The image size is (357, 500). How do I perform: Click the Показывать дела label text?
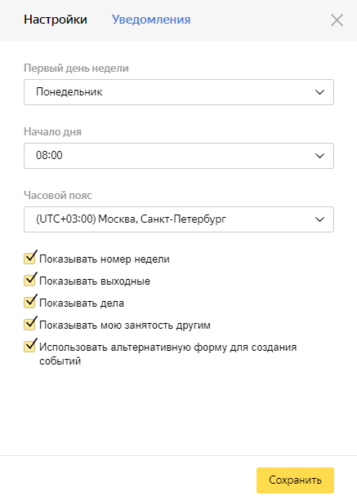click(x=82, y=303)
